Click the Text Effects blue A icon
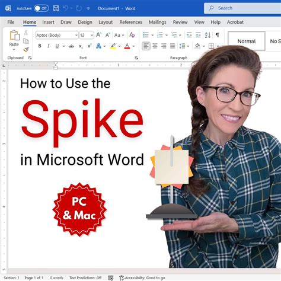Image resolution: width=281 pixels, height=281 pixels. pyautogui.click(x=98, y=46)
